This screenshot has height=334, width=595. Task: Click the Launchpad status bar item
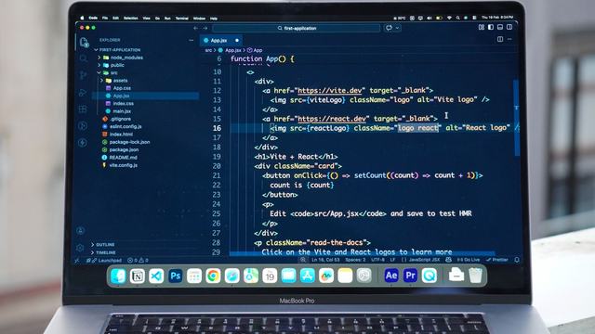click(x=104, y=261)
